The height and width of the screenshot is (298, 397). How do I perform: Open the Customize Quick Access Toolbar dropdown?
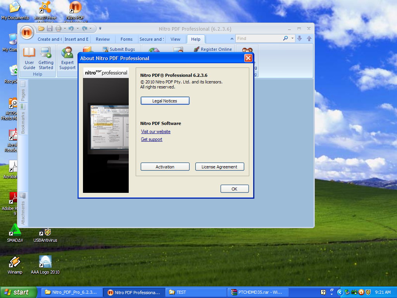point(100,28)
